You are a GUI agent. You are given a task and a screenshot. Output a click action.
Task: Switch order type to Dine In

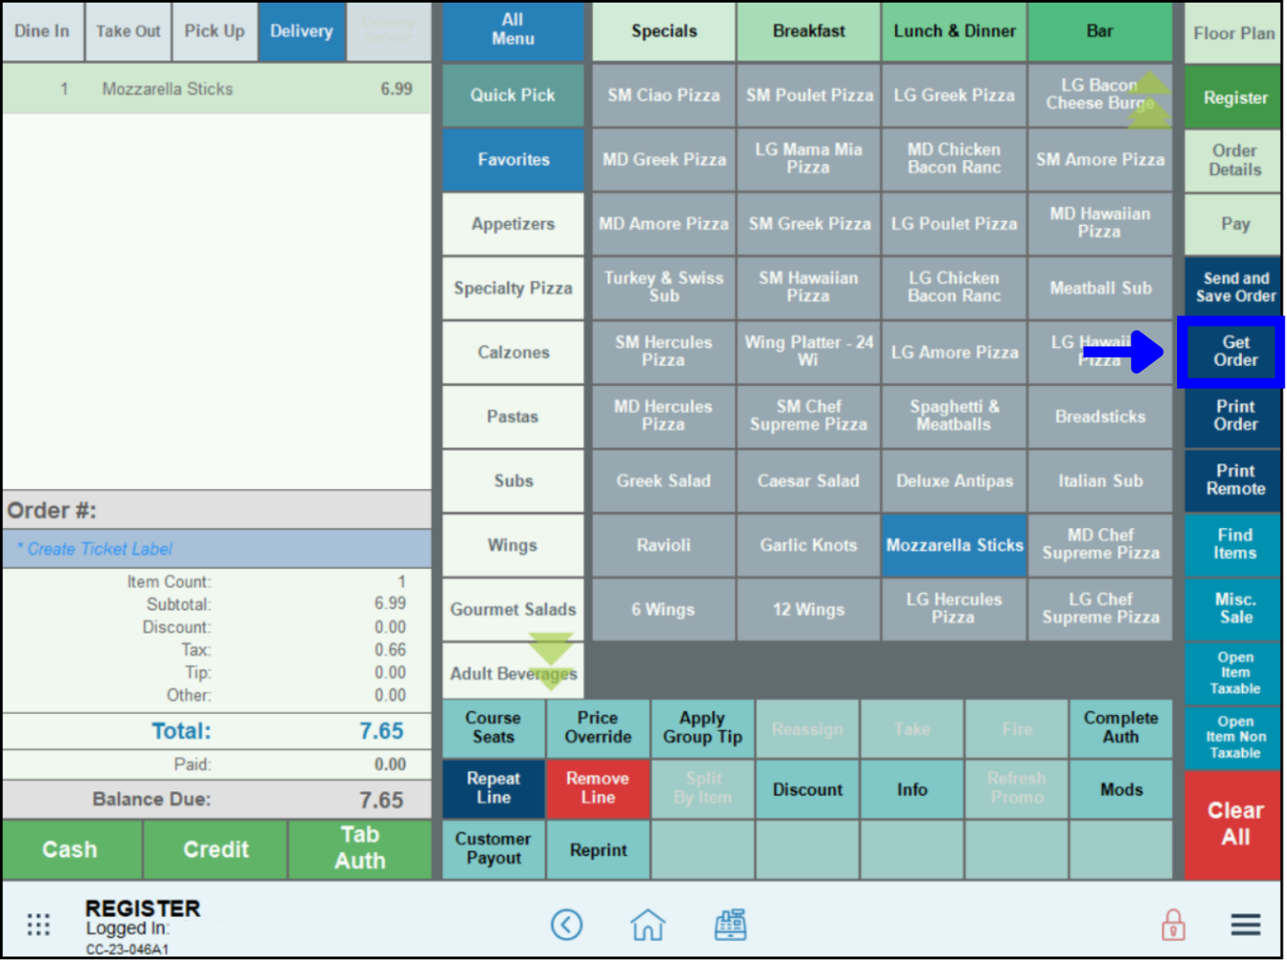42,31
